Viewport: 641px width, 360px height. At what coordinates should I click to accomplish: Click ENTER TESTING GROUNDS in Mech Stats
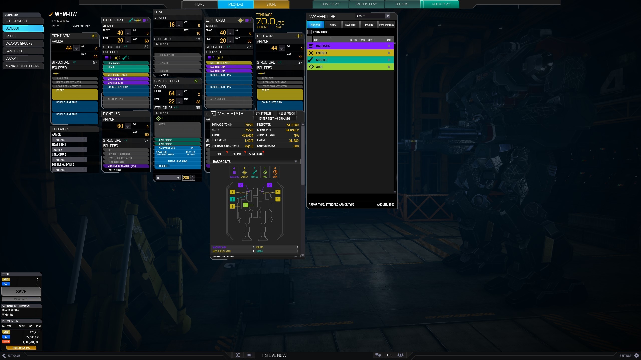click(x=275, y=118)
